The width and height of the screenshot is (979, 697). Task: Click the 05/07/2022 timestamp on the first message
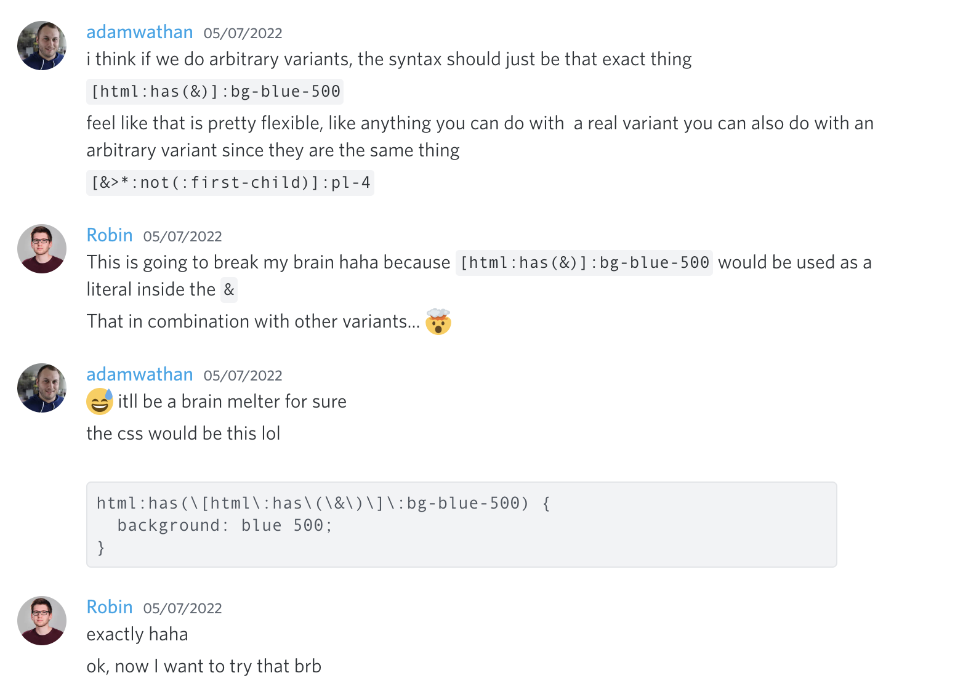[x=244, y=33]
